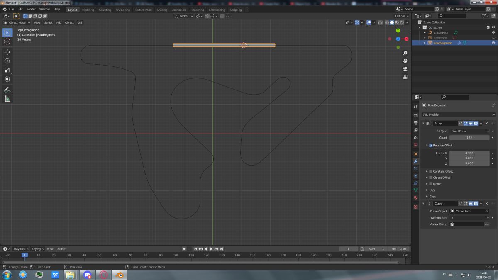Open GIS menu in viewport header
This screenshot has height=280, width=498.
[80, 22]
